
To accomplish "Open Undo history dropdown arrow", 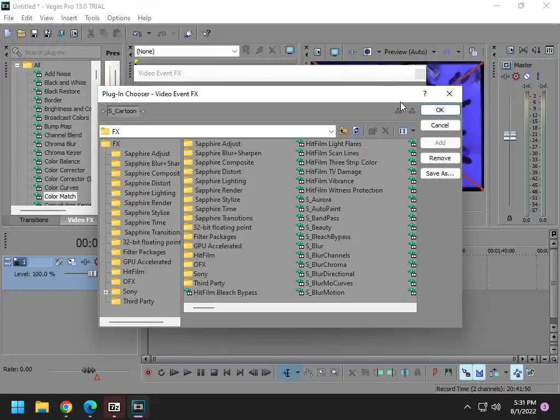I will pos(149,33).
